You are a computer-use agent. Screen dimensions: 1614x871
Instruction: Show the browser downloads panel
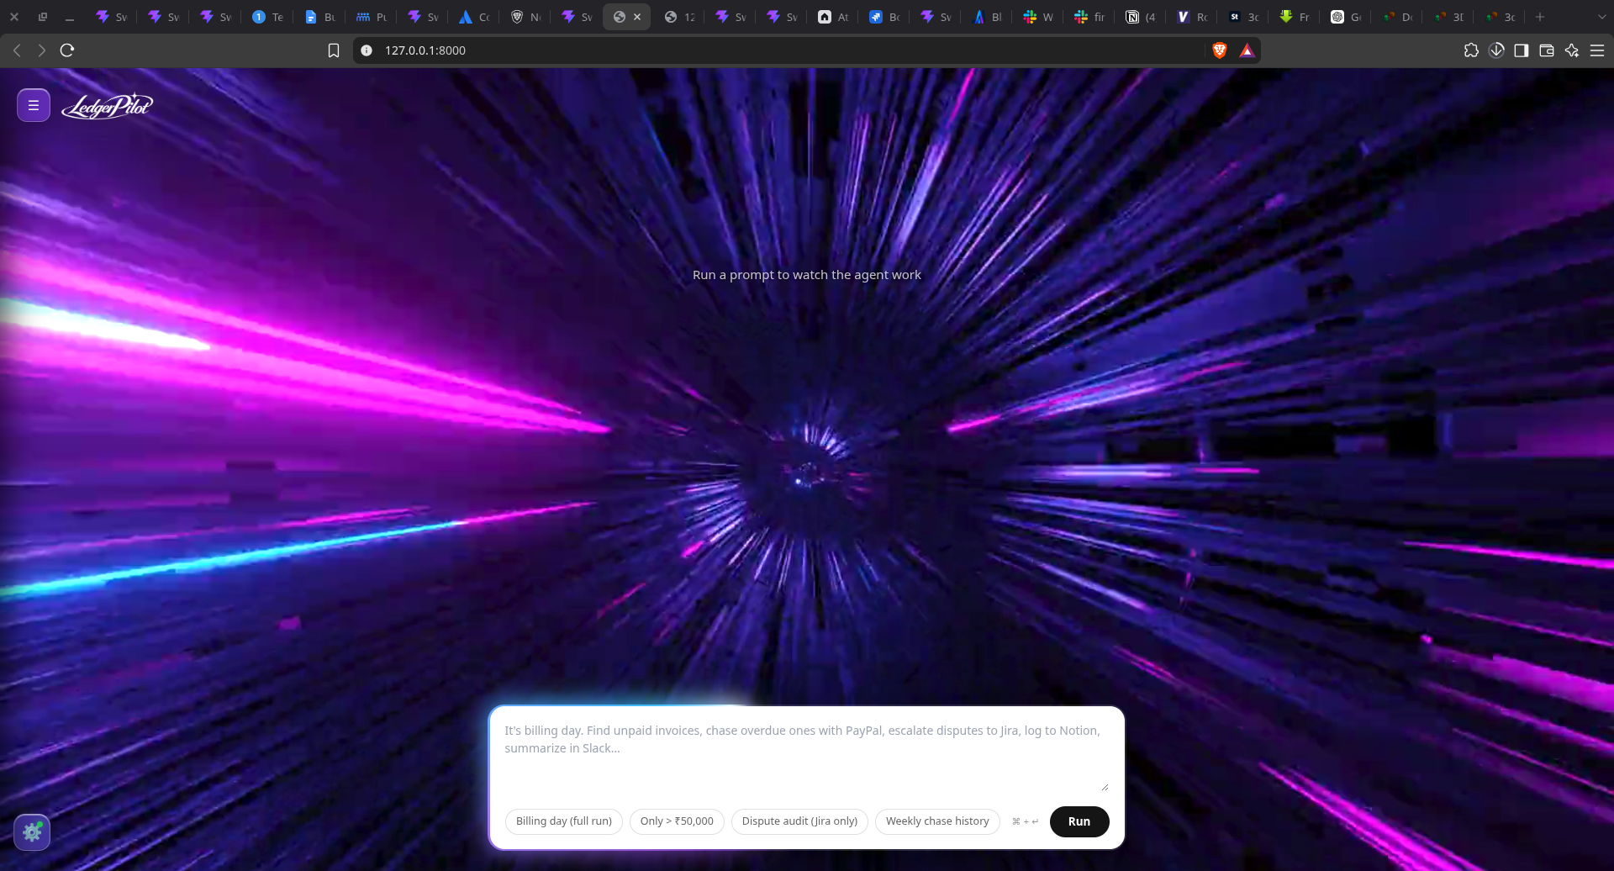[1496, 50]
